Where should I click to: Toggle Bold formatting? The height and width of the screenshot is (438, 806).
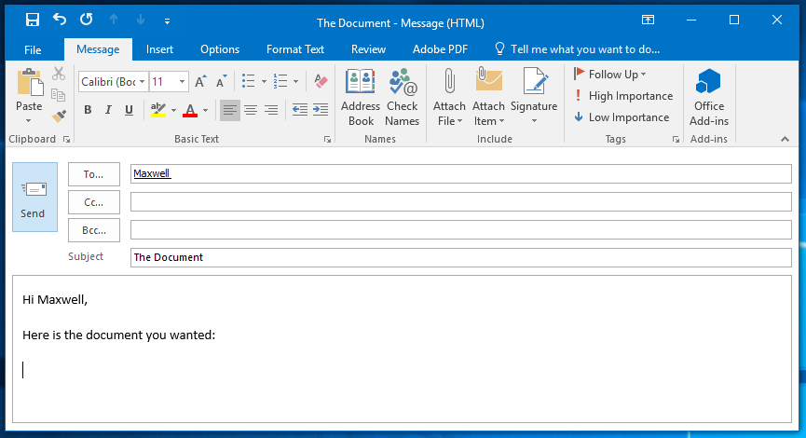coord(88,110)
